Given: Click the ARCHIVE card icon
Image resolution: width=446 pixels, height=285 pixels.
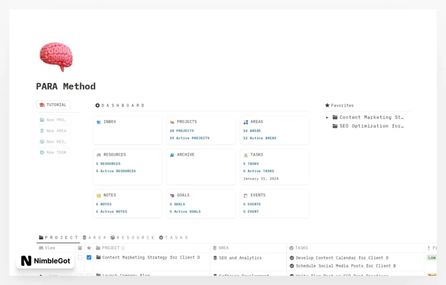Looking at the screenshot, I should tap(172, 155).
